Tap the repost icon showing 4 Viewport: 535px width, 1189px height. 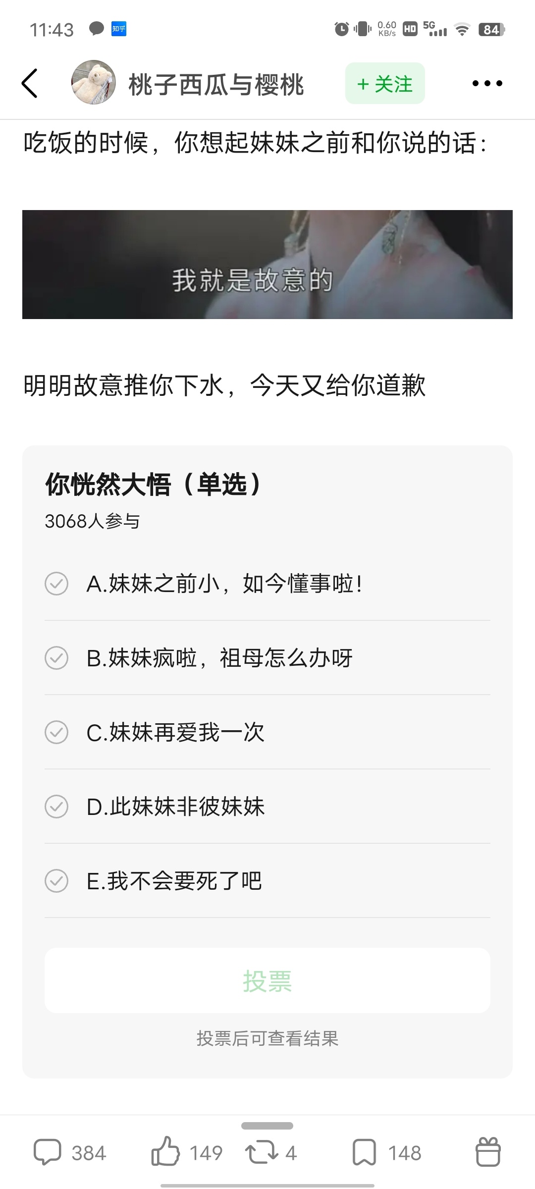[x=271, y=1152]
